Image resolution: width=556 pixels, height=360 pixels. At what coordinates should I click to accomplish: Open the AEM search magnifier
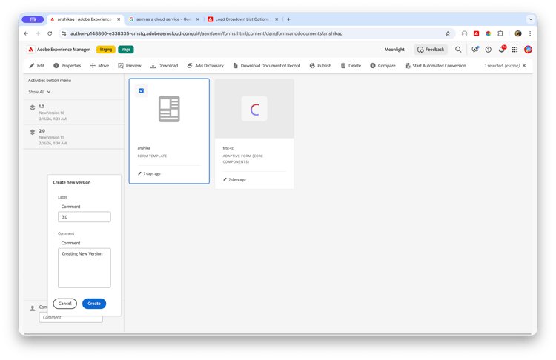tap(458, 50)
